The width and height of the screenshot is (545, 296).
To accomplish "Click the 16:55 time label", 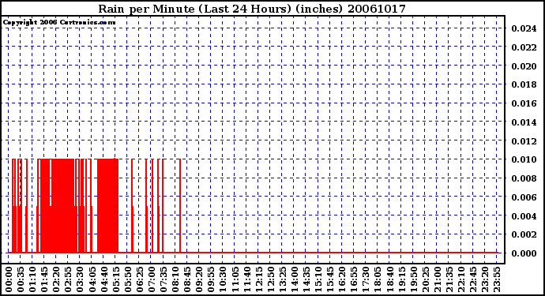I will click(x=354, y=279).
